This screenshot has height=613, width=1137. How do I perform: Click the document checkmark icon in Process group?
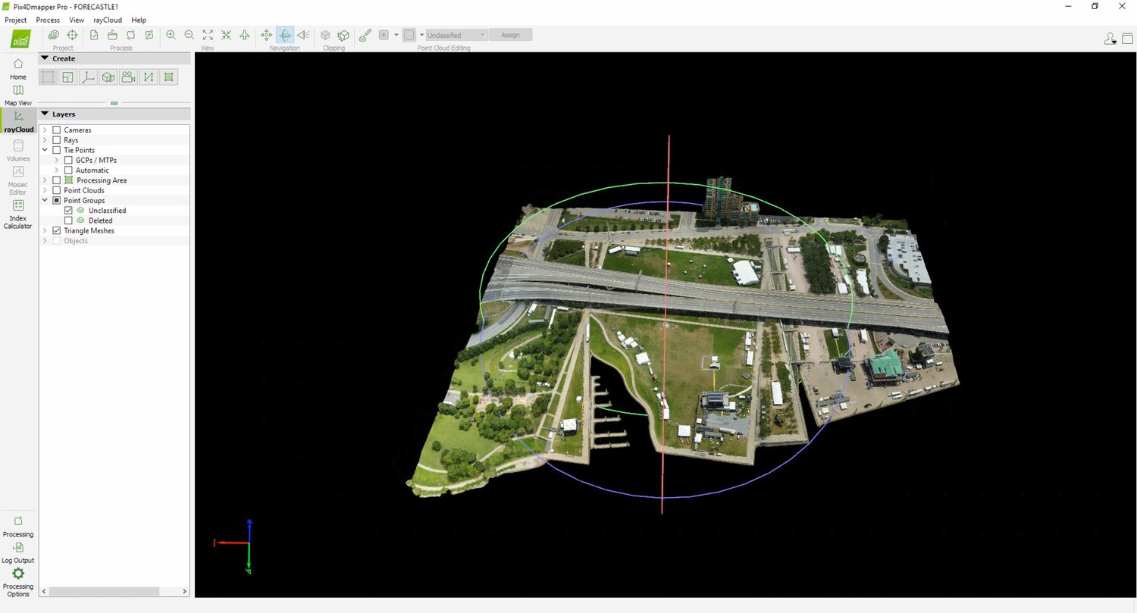[94, 35]
